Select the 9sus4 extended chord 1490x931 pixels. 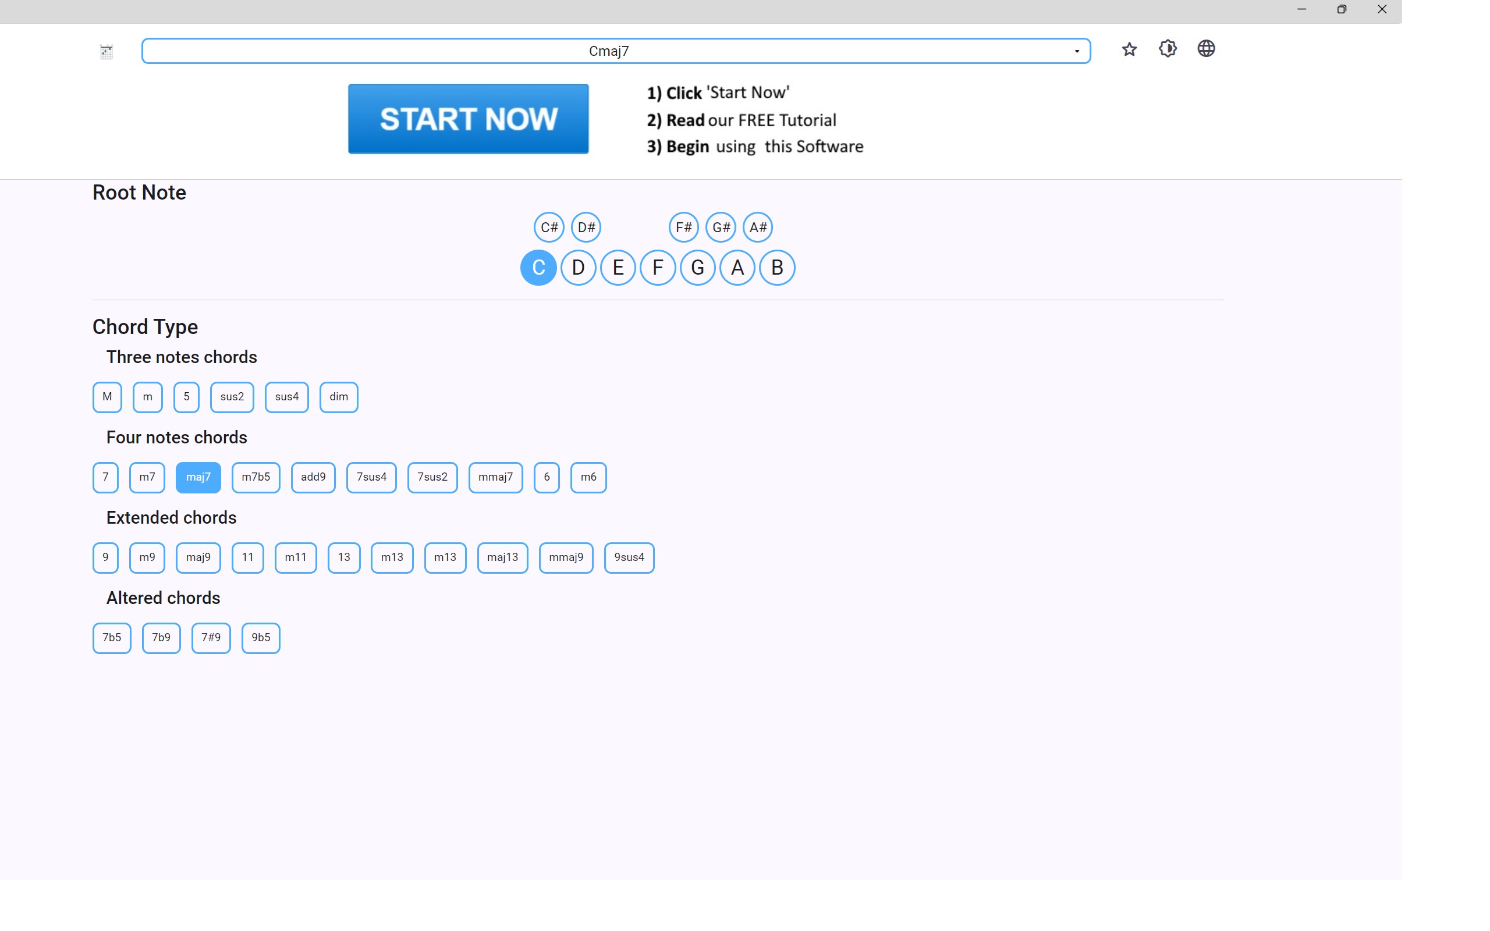click(x=629, y=557)
